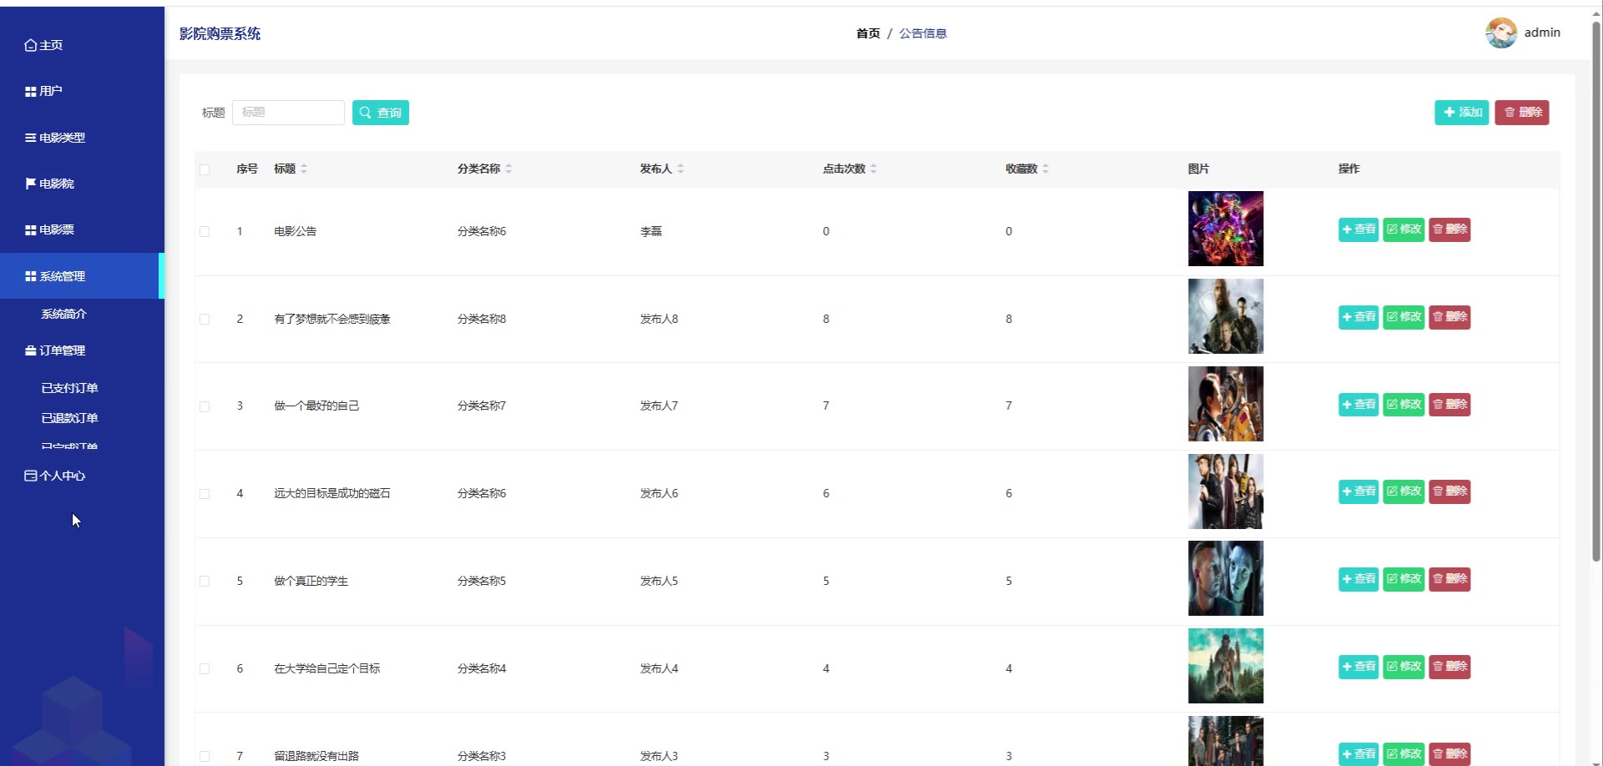This screenshot has width=1603, height=766.
Task: Open the admin user dropdown
Action: tap(1542, 33)
